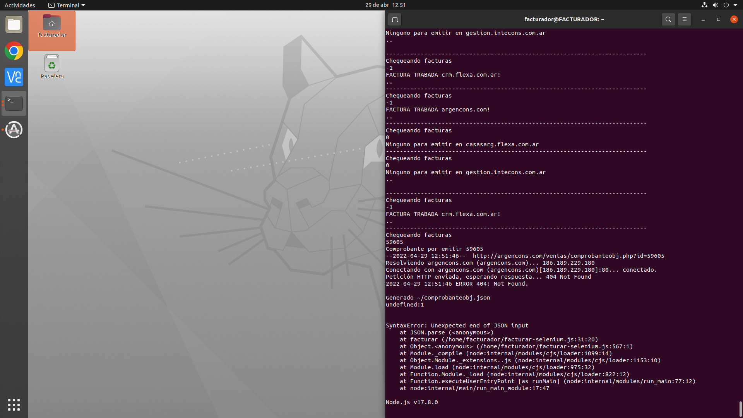The width and height of the screenshot is (743, 418).
Task: Click the power icon in top bar
Action: point(726,5)
